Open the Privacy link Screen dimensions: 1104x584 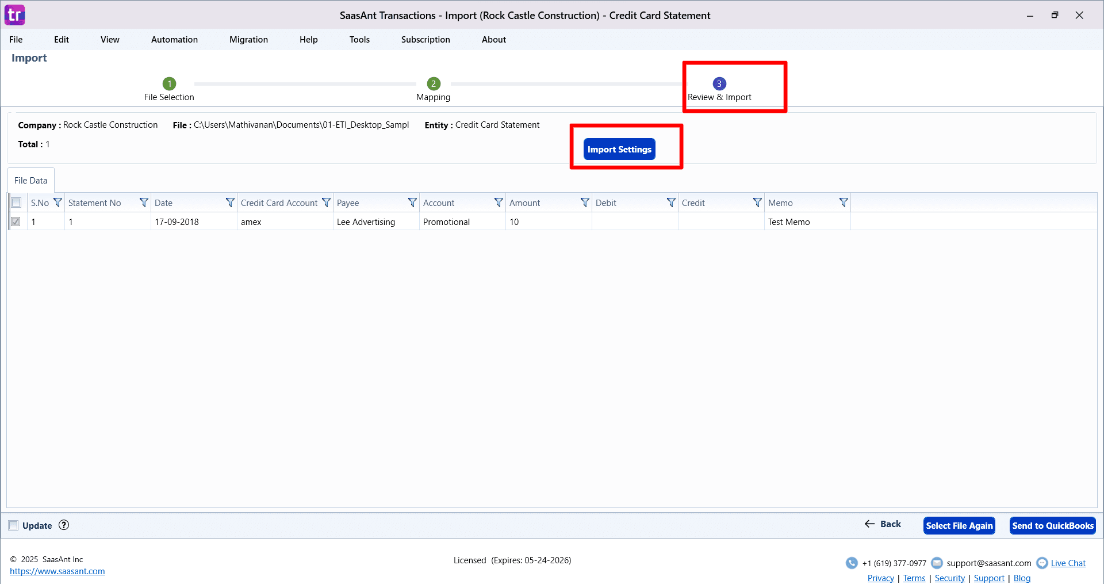click(881, 578)
